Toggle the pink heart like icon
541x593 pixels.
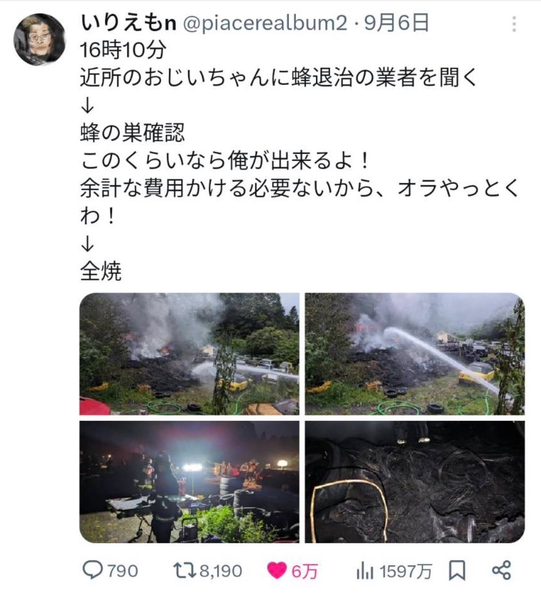(277, 570)
